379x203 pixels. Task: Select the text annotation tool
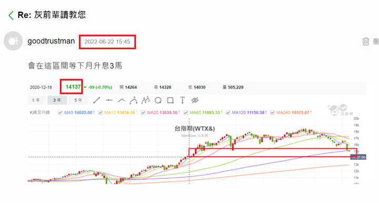pos(183,100)
